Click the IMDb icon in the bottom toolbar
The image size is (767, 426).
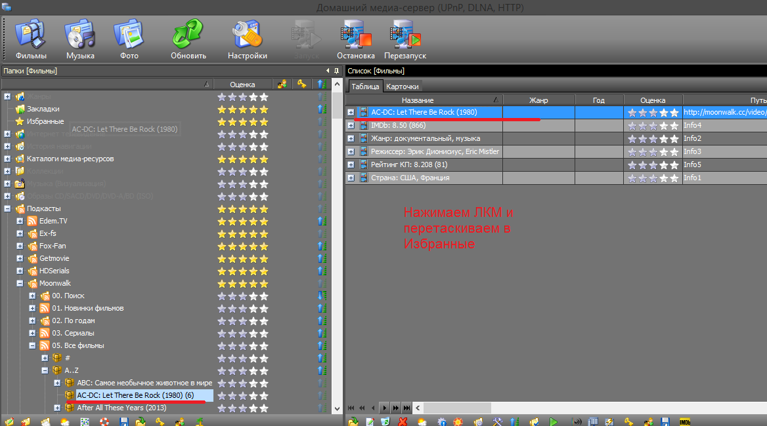click(685, 421)
